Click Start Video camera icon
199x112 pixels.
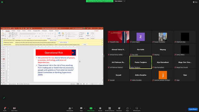click(x=14, y=108)
